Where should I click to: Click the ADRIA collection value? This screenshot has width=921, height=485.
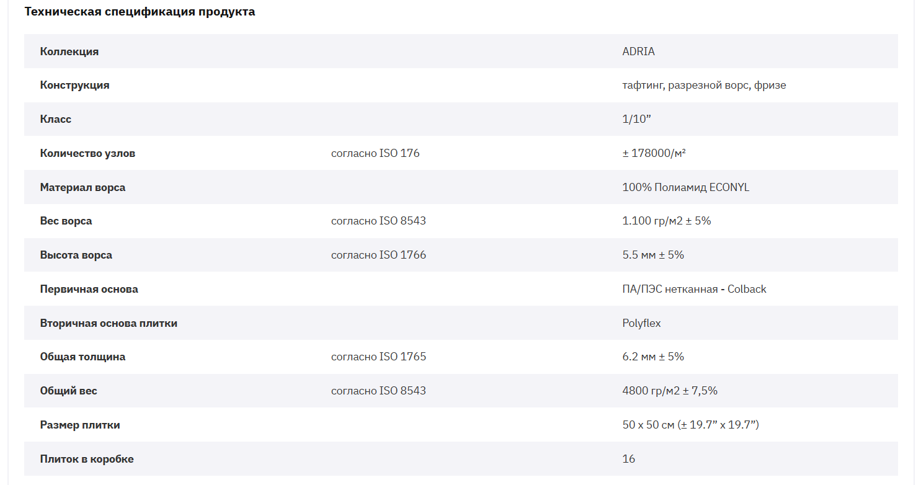[638, 51]
